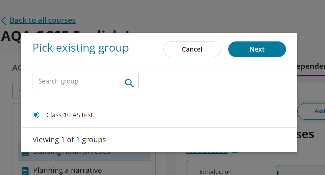Switch to the partially visible Independent tab
The width and height of the screenshot is (325, 175).
pyautogui.click(x=310, y=67)
